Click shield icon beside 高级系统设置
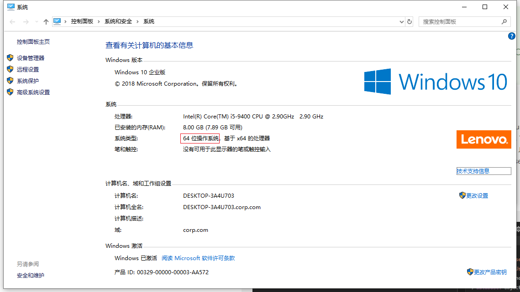Viewport: 520px width, 292px height. [x=10, y=92]
